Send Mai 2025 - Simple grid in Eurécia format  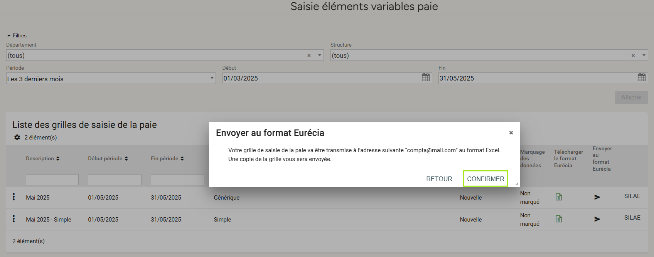point(597,219)
